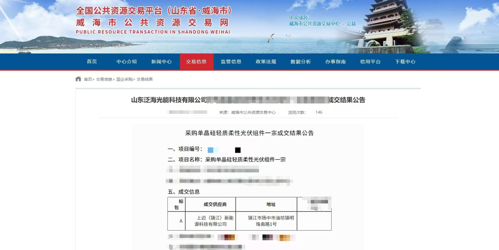The image size is (499, 250).
Task: Click the 全国公共资源交易平台（山东省·威海市） banner title
Action: (x=154, y=11)
